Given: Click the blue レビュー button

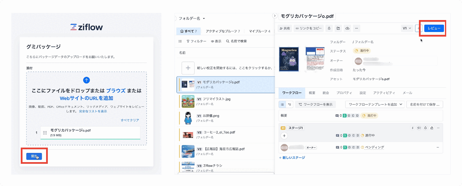Looking at the screenshot, I should tap(434, 28).
